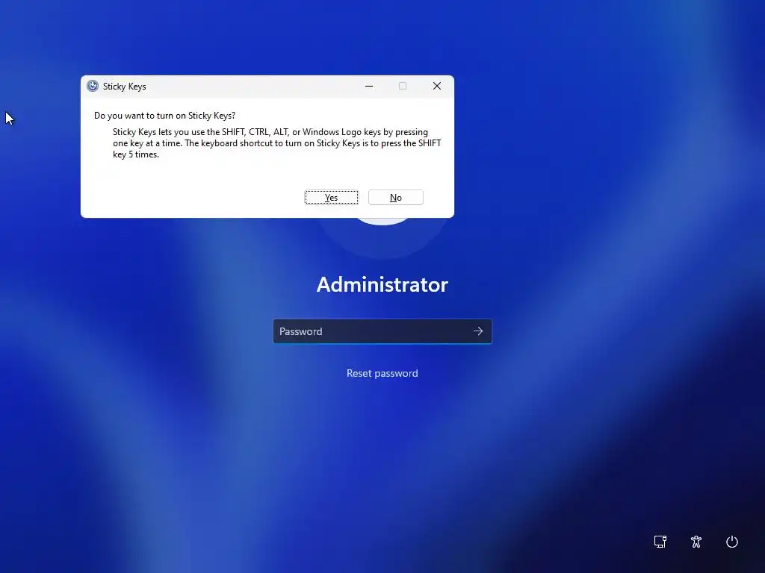Choose No in Sticky Keys dialog

(396, 197)
